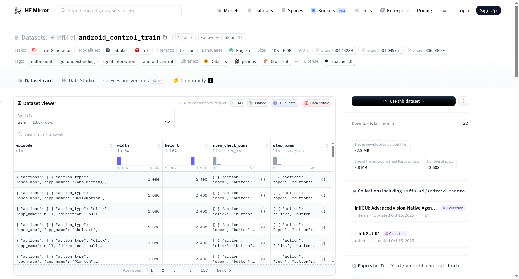
Task: Go to the Community tab
Action: (x=193, y=81)
